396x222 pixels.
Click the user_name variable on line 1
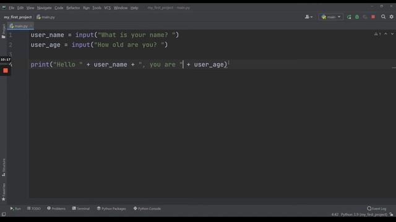pos(47,35)
